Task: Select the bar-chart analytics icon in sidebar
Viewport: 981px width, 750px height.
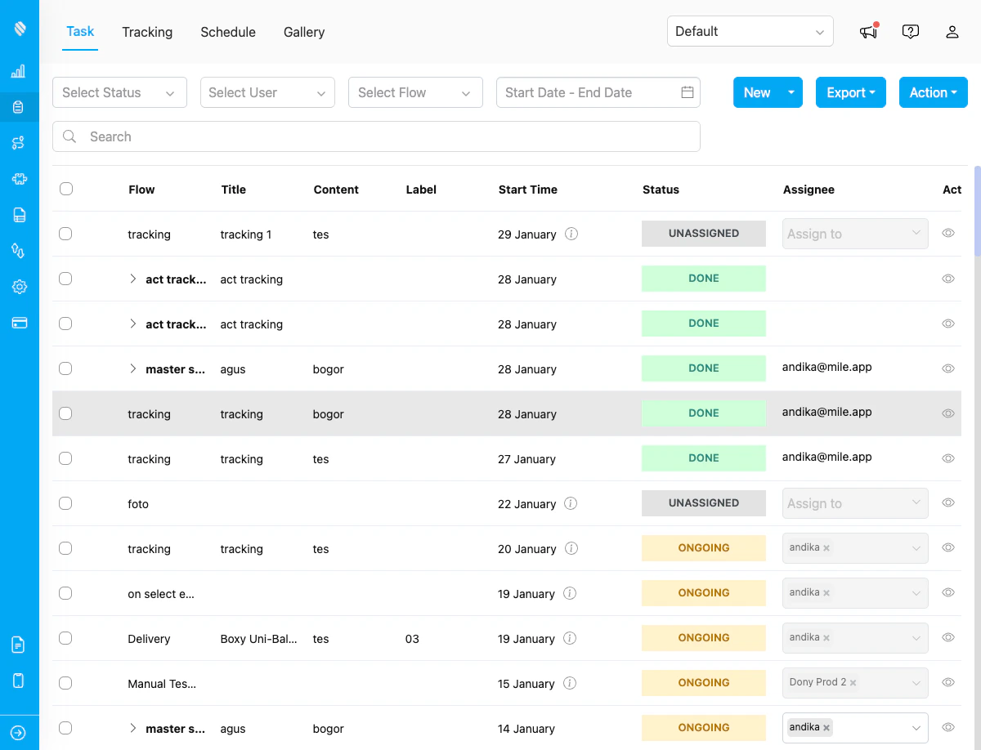Action: 18,71
